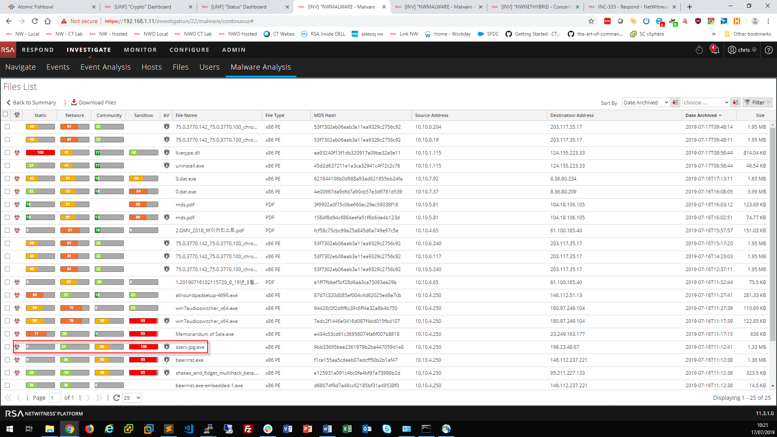Click the sort direction icon beside Date Archived
This screenshot has height=437, width=777.
click(675, 102)
